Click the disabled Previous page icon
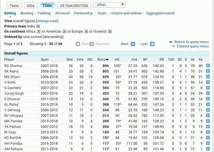This screenshot has height=152, width=214. pyautogui.click(x=92, y=44)
